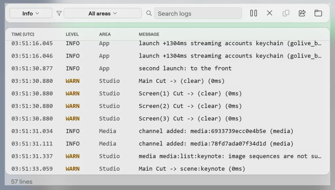Image resolution: width=335 pixels, height=190 pixels.
Task: Click the LEVEL column header
Action: pyautogui.click(x=72, y=34)
